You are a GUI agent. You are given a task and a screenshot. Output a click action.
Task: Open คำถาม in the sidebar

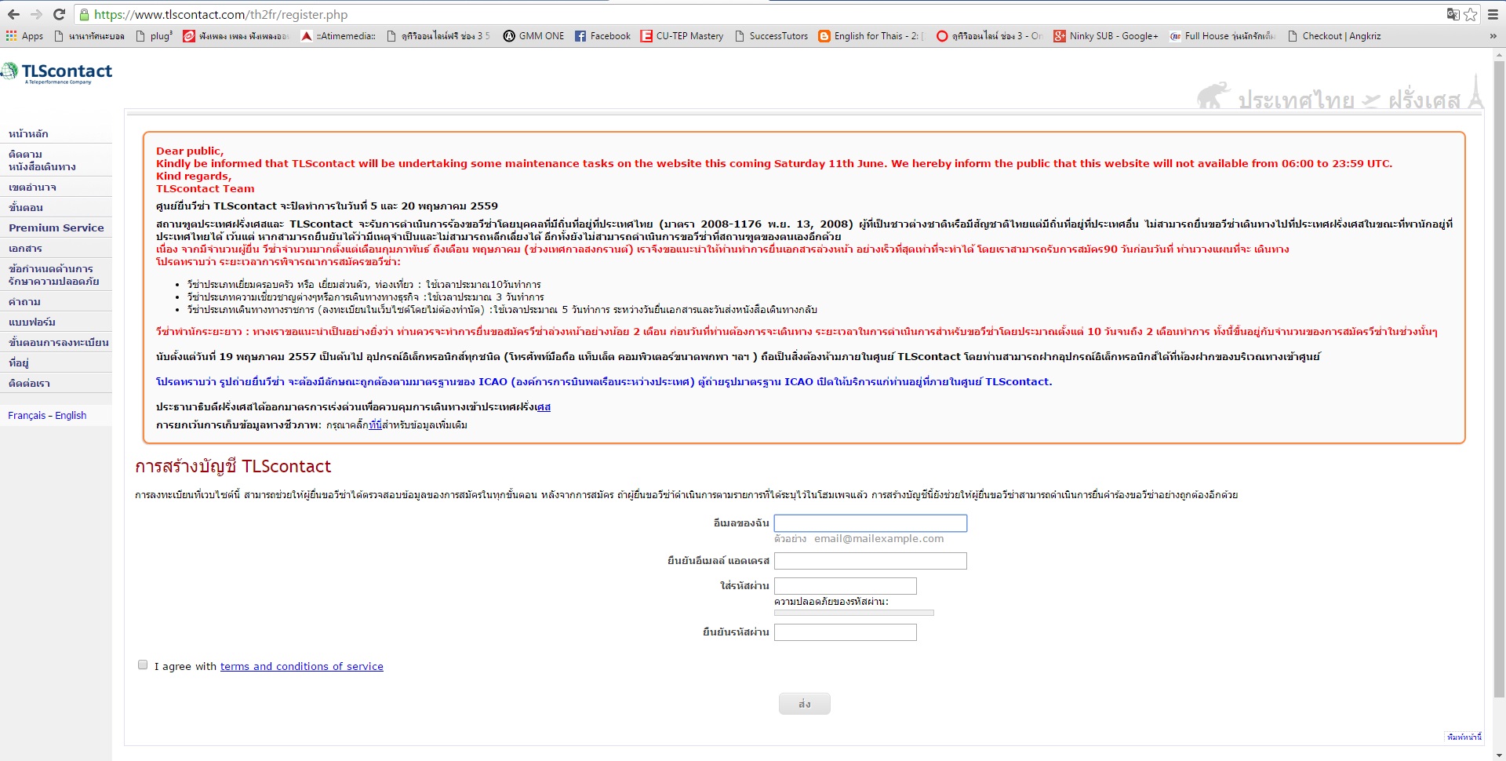pyautogui.click(x=24, y=301)
